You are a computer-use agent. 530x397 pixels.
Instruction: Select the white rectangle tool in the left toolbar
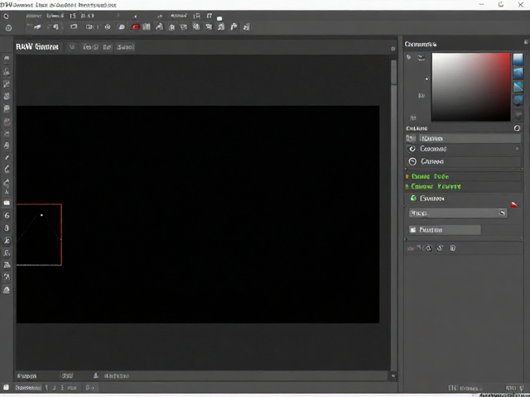coord(7,203)
